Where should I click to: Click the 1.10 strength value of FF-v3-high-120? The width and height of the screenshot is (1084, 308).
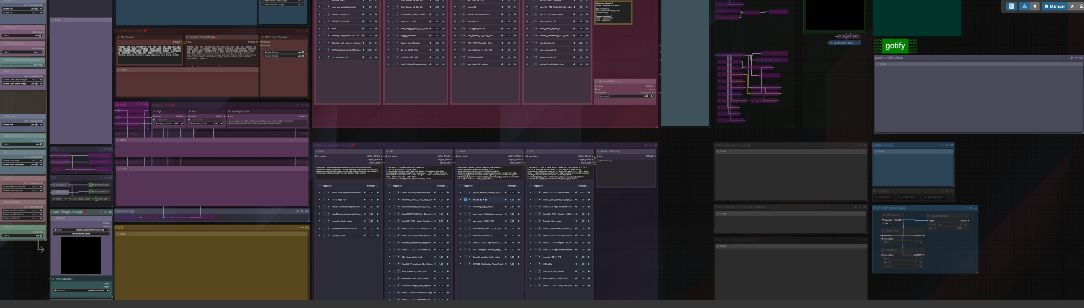371,200
